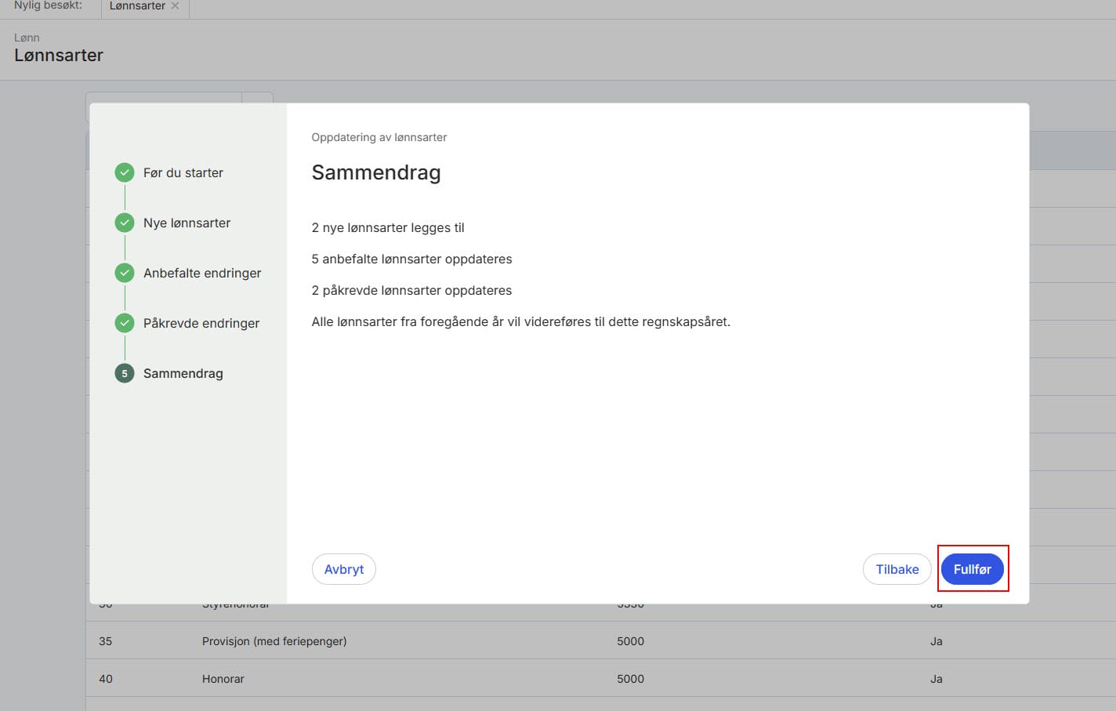Click the "Anbefalte endringer" step text
This screenshot has width=1116, height=711.
coord(202,273)
